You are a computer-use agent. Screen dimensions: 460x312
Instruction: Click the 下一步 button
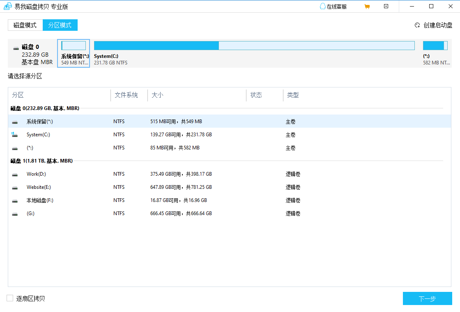point(427,298)
